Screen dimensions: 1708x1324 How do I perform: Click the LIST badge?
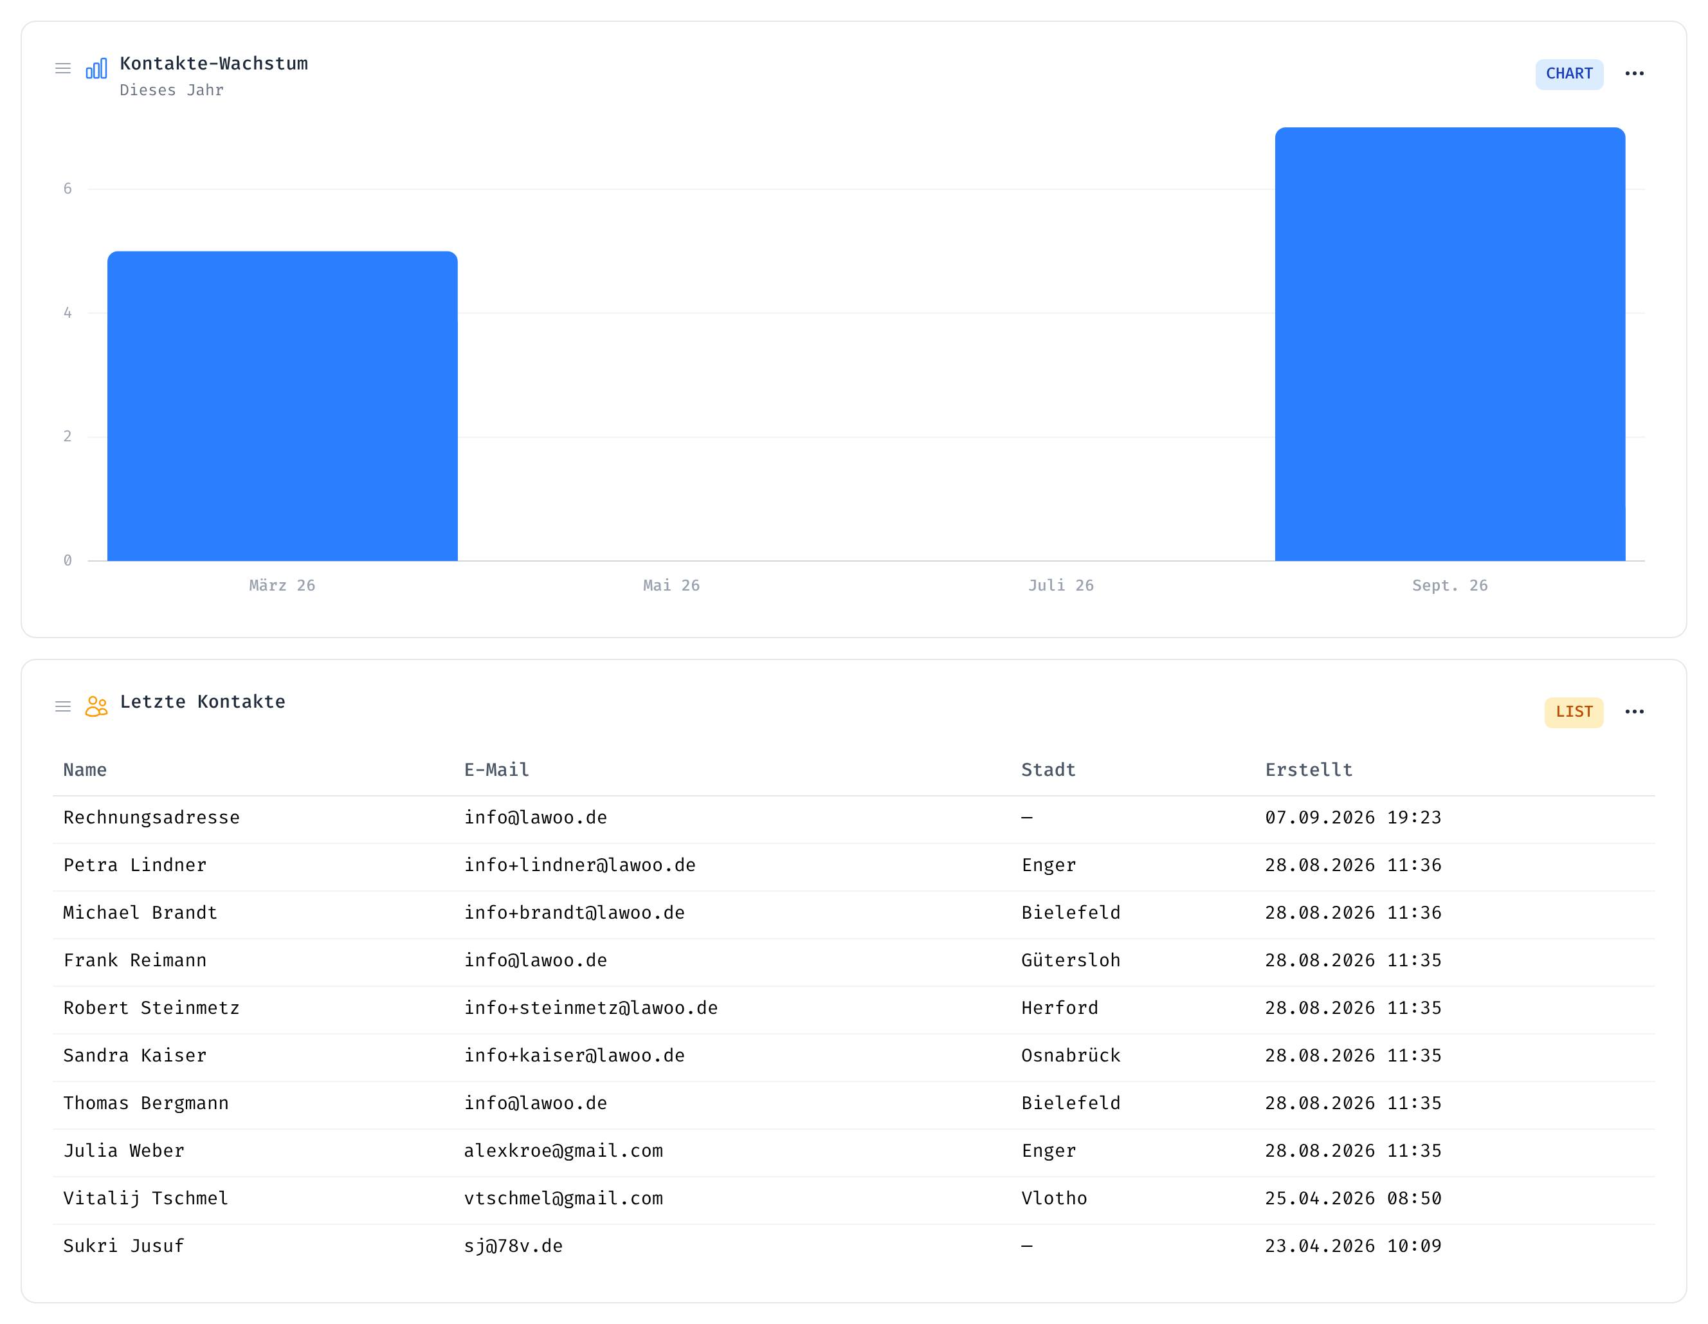[1574, 712]
